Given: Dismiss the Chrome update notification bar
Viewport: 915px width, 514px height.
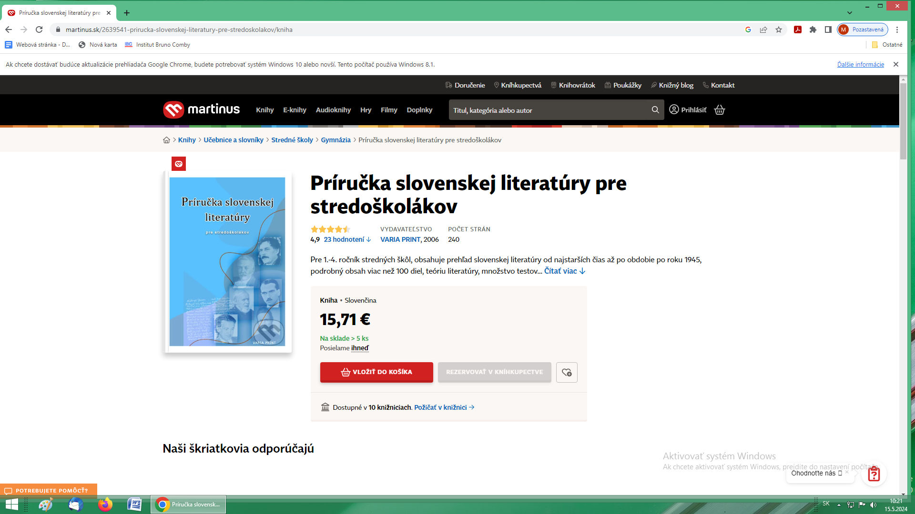Looking at the screenshot, I should coord(896,64).
